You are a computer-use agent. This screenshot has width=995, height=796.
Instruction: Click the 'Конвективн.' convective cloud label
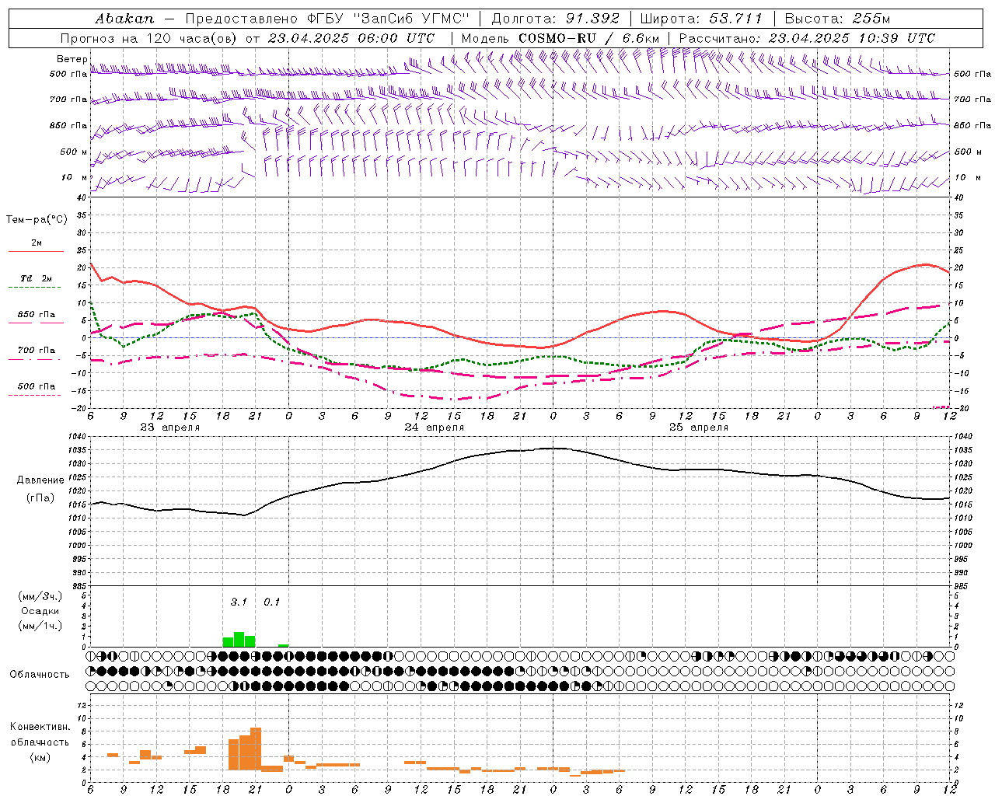coord(40,727)
